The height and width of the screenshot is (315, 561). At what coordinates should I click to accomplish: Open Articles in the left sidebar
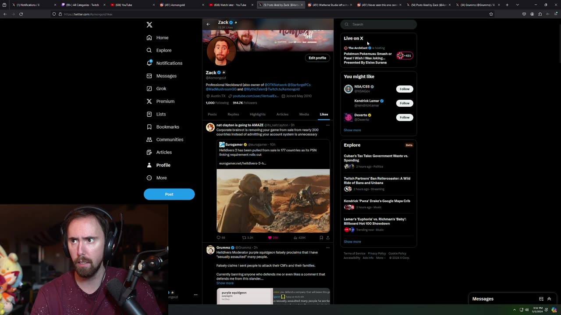tap(159, 152)
